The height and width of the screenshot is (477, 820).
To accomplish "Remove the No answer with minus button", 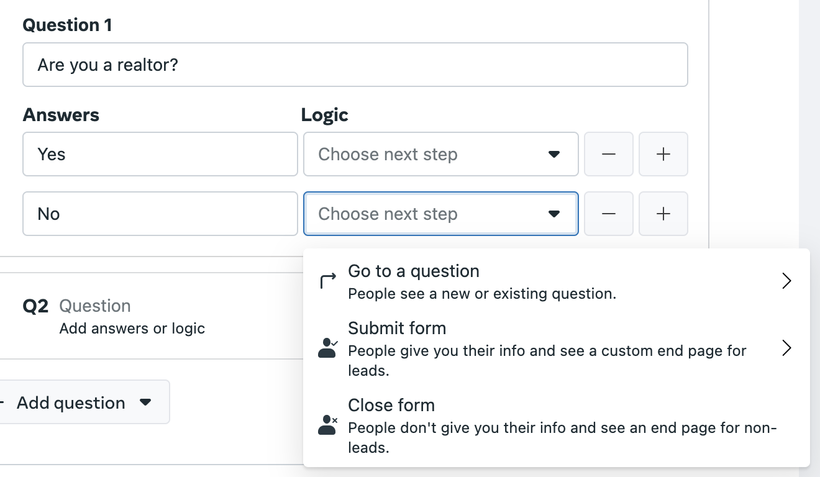I will click(x=609, y=214).
